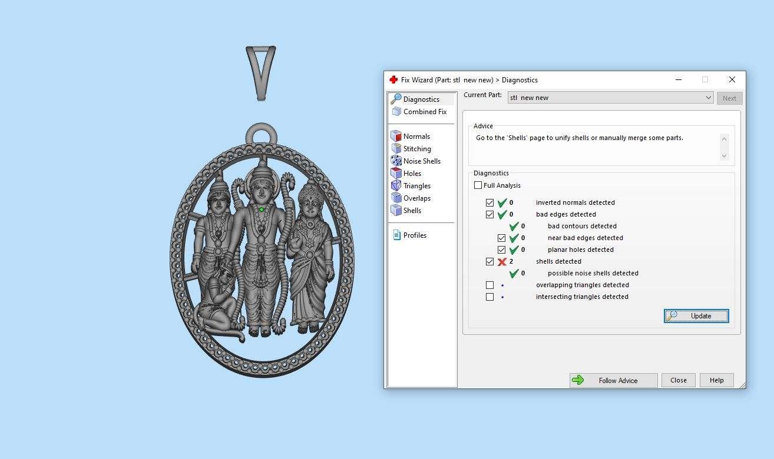The height and width of the screenshot is (459, 774).
Task: Go to the Shells page
Action: [412, 211]
